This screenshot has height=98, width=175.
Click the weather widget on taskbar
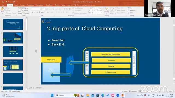9,95
